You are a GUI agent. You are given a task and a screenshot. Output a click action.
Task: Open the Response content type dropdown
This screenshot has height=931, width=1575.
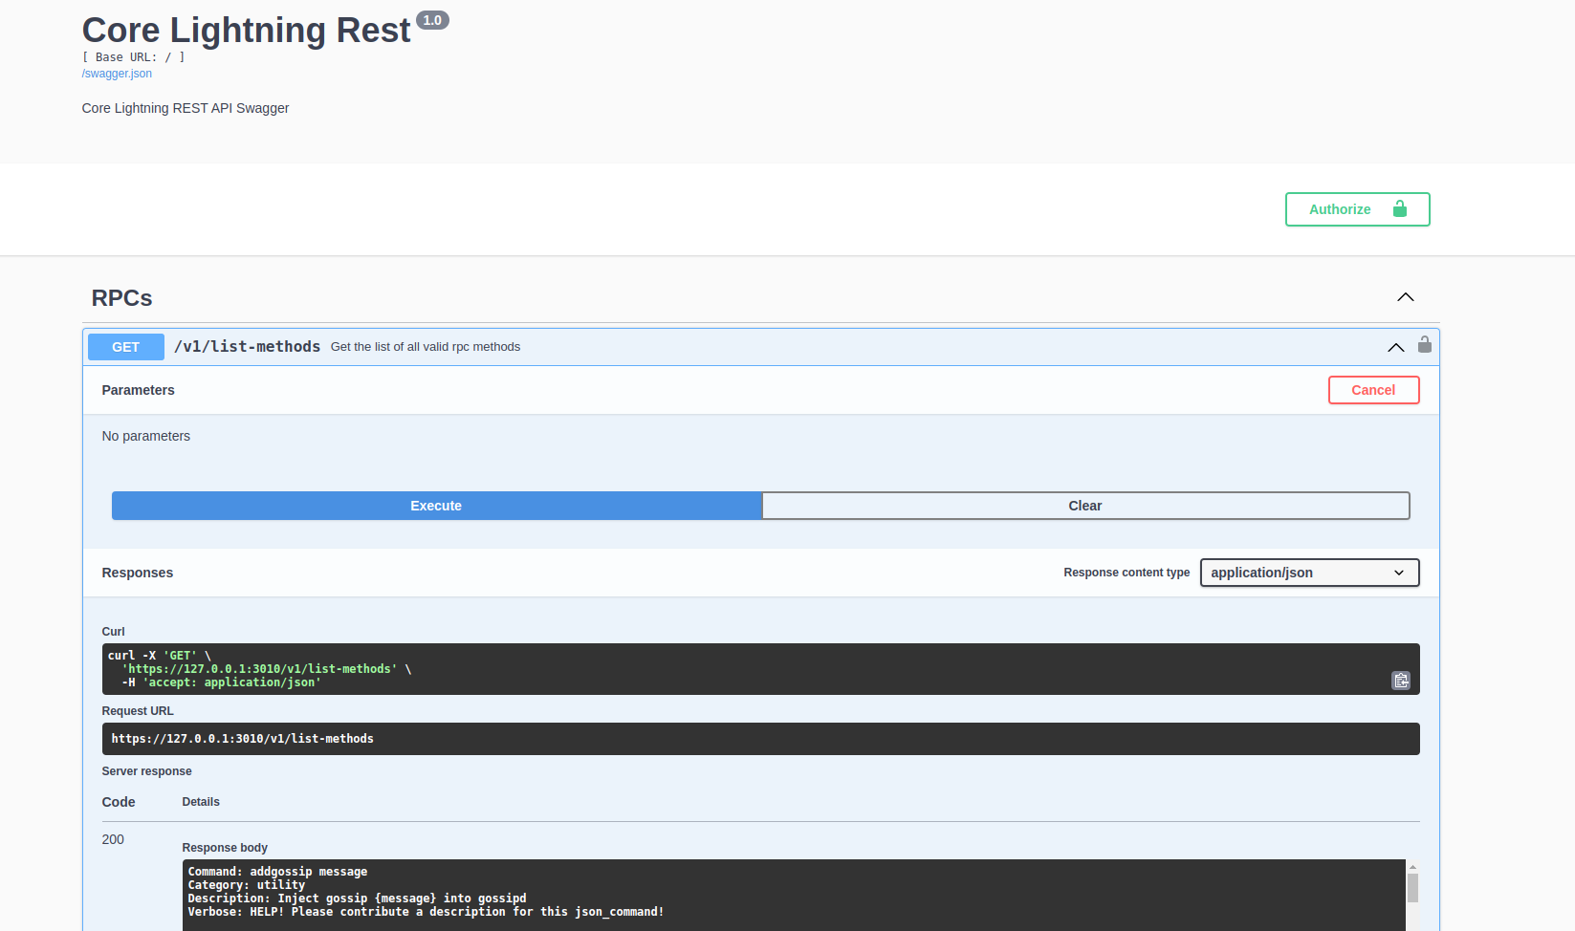(x=1309, y=573)
